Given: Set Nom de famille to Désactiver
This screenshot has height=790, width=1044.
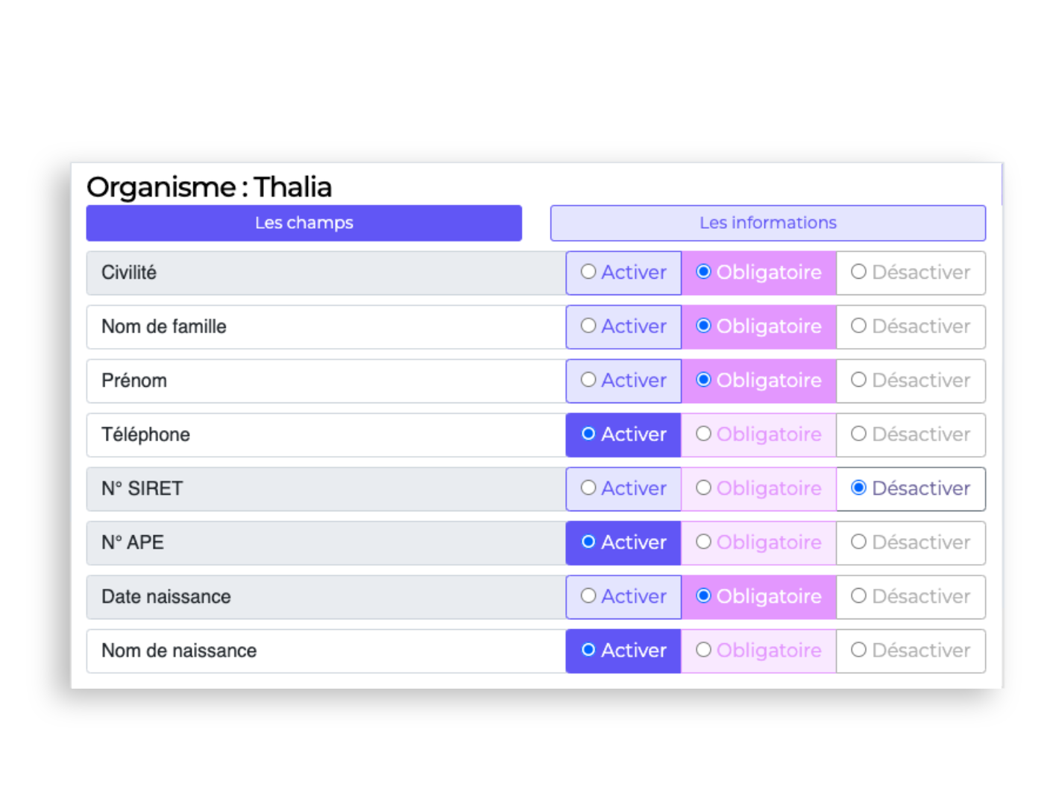Looking at the screenshot, I should coord(911,326).
